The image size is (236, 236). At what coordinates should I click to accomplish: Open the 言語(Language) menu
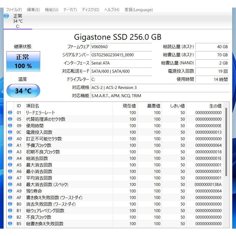point(139,10)
